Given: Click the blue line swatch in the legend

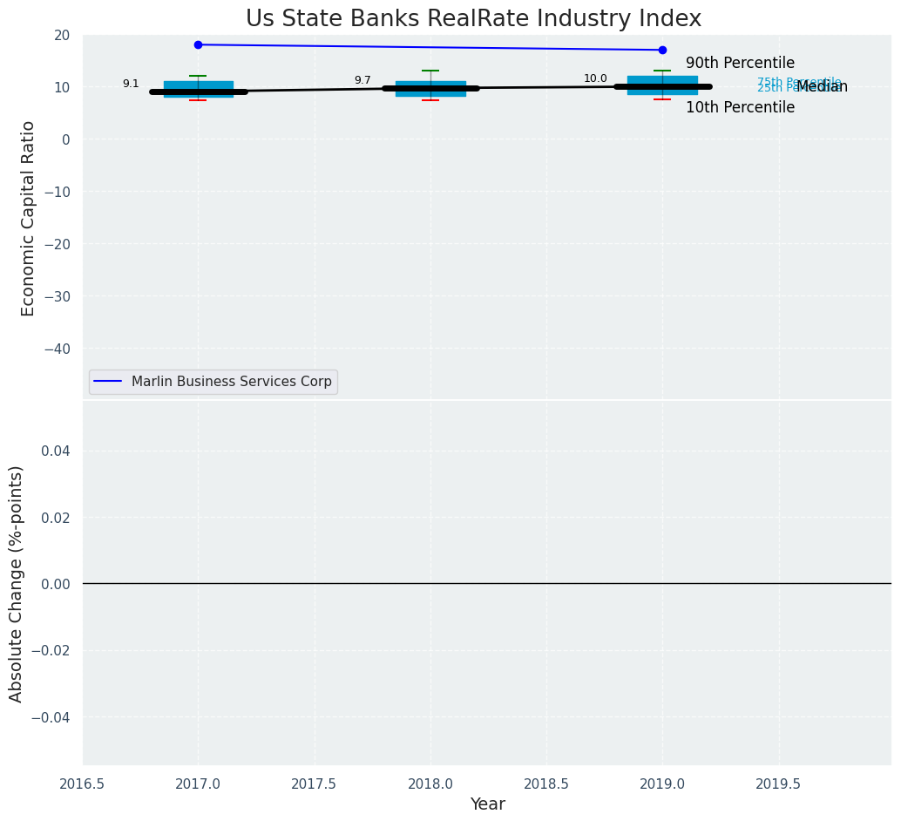Looking at the screenshot, I should tap(109, 382).
